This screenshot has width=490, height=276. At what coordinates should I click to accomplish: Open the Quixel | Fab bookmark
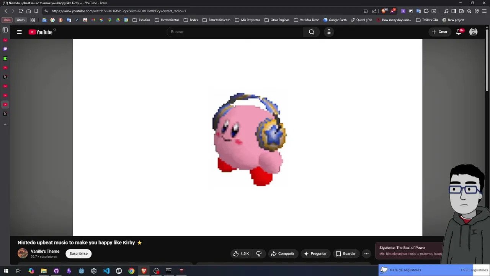coord(361,20)
